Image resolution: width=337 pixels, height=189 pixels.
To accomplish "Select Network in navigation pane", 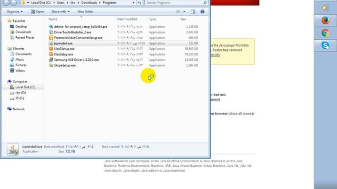I will (x=19, y=109).
